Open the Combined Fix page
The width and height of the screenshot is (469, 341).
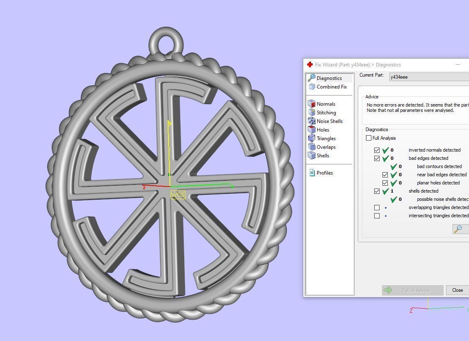328,86
